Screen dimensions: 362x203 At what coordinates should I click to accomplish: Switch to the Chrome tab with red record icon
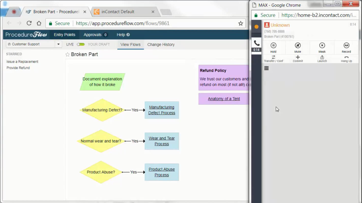[14, 12]
